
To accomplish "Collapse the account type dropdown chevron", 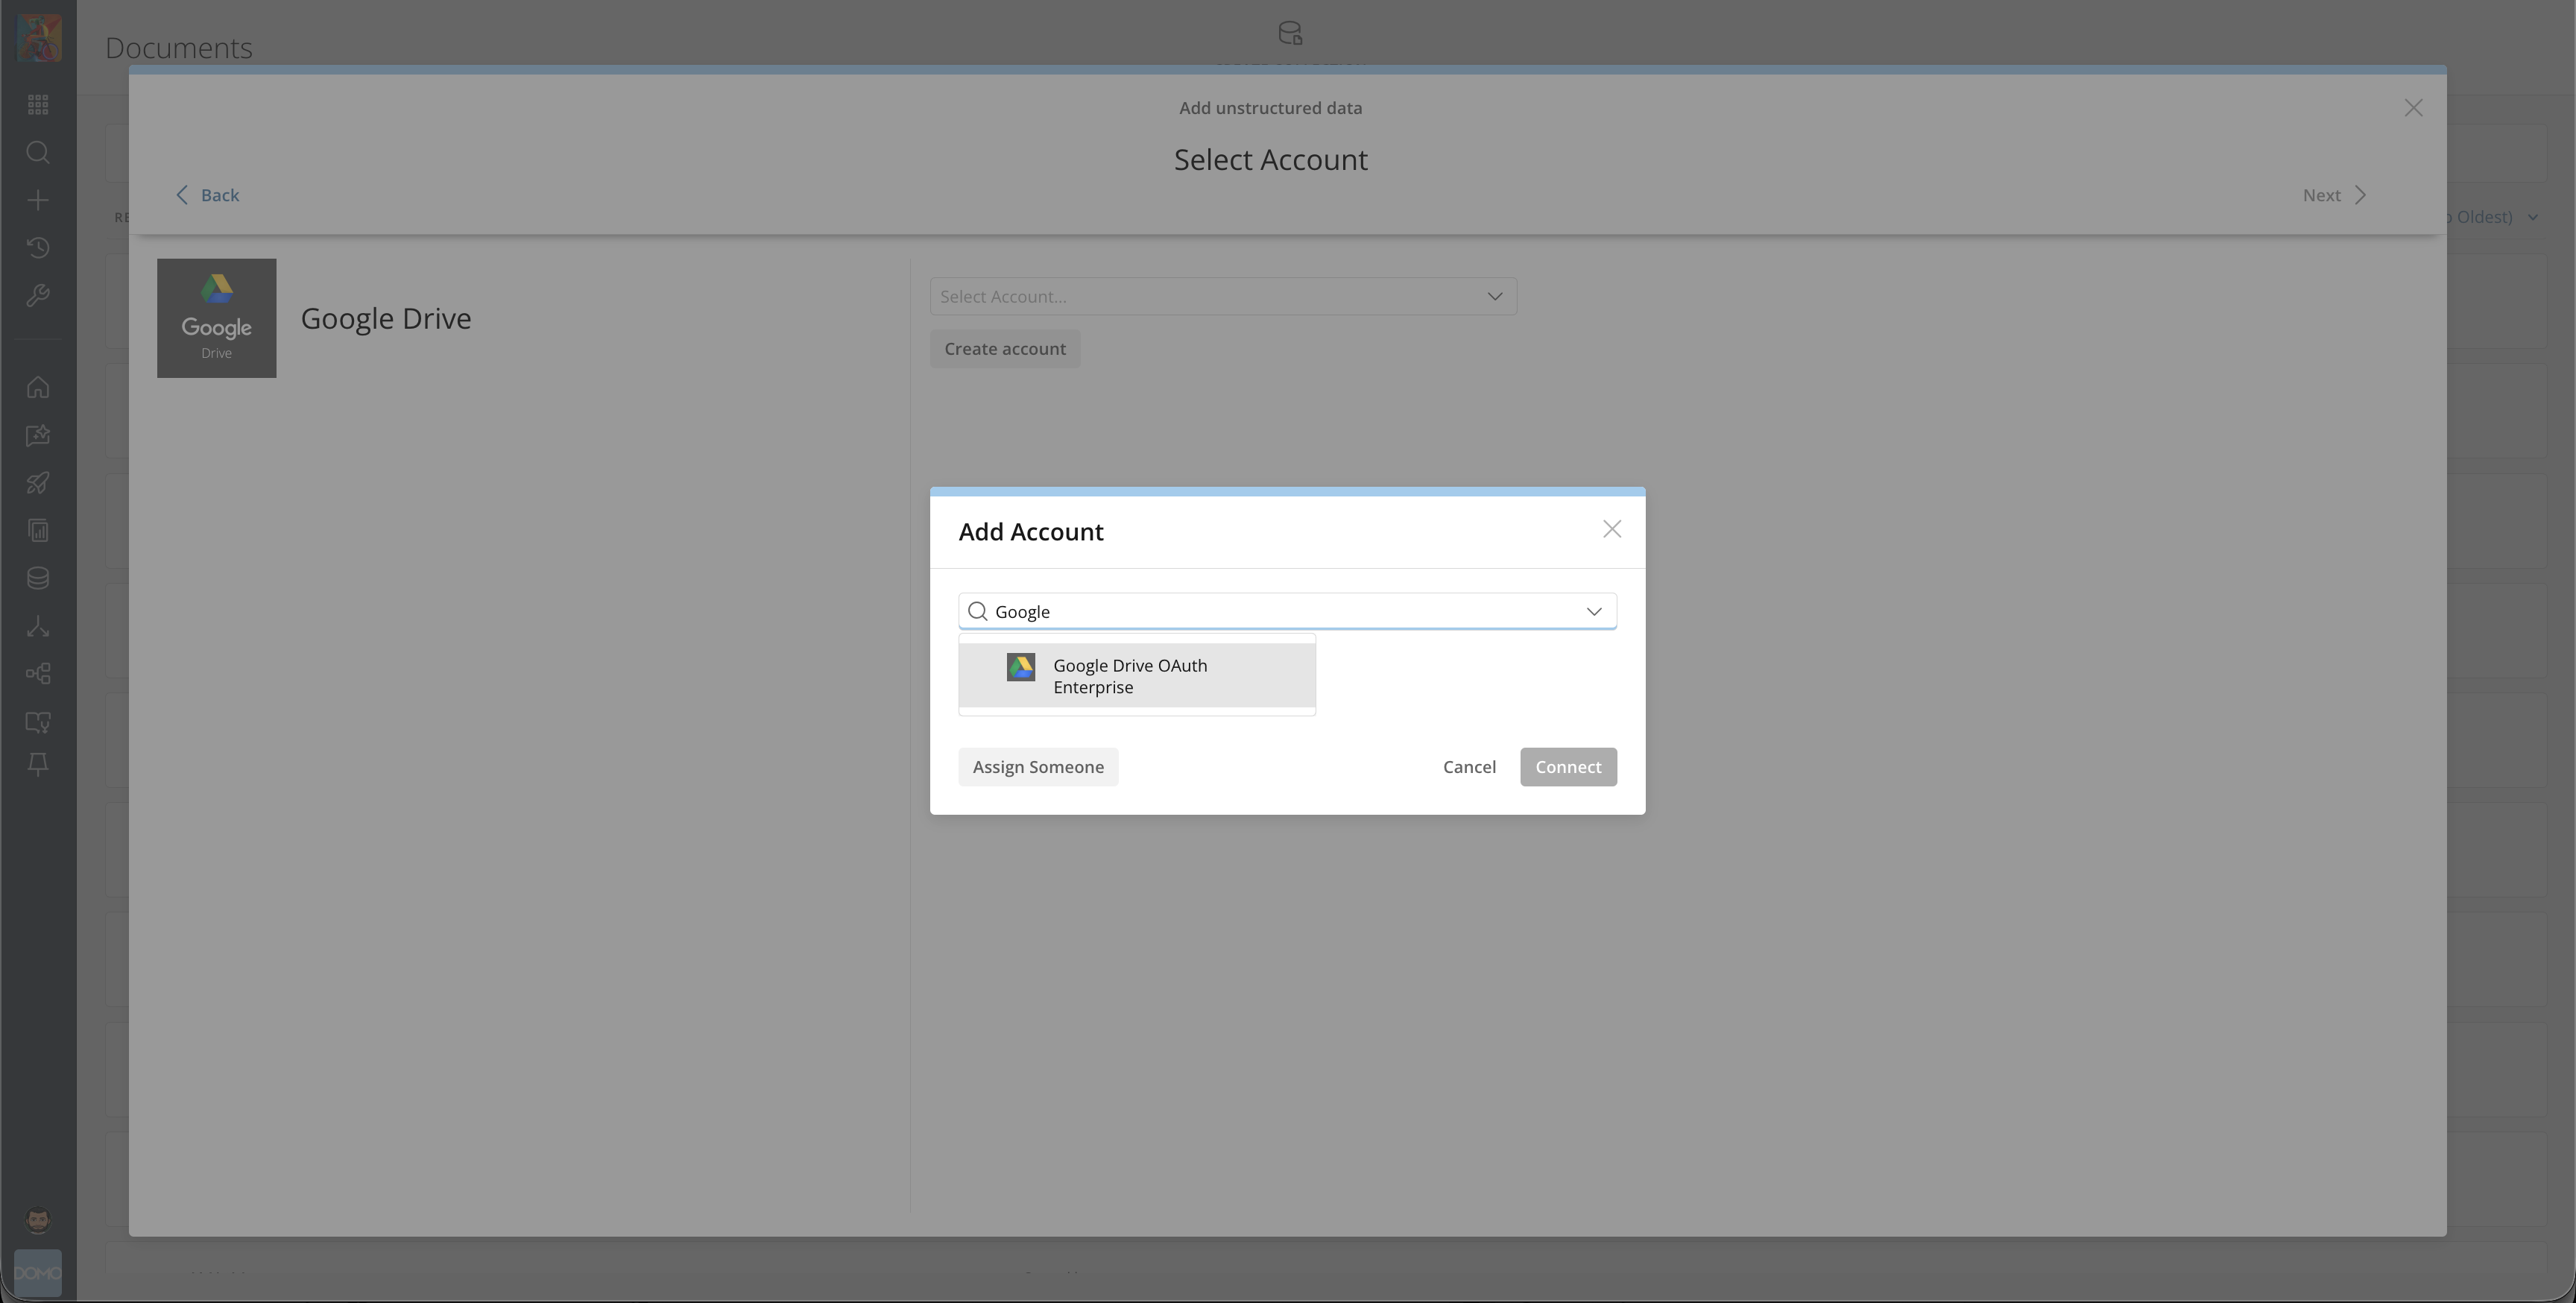I will 1594,611.
